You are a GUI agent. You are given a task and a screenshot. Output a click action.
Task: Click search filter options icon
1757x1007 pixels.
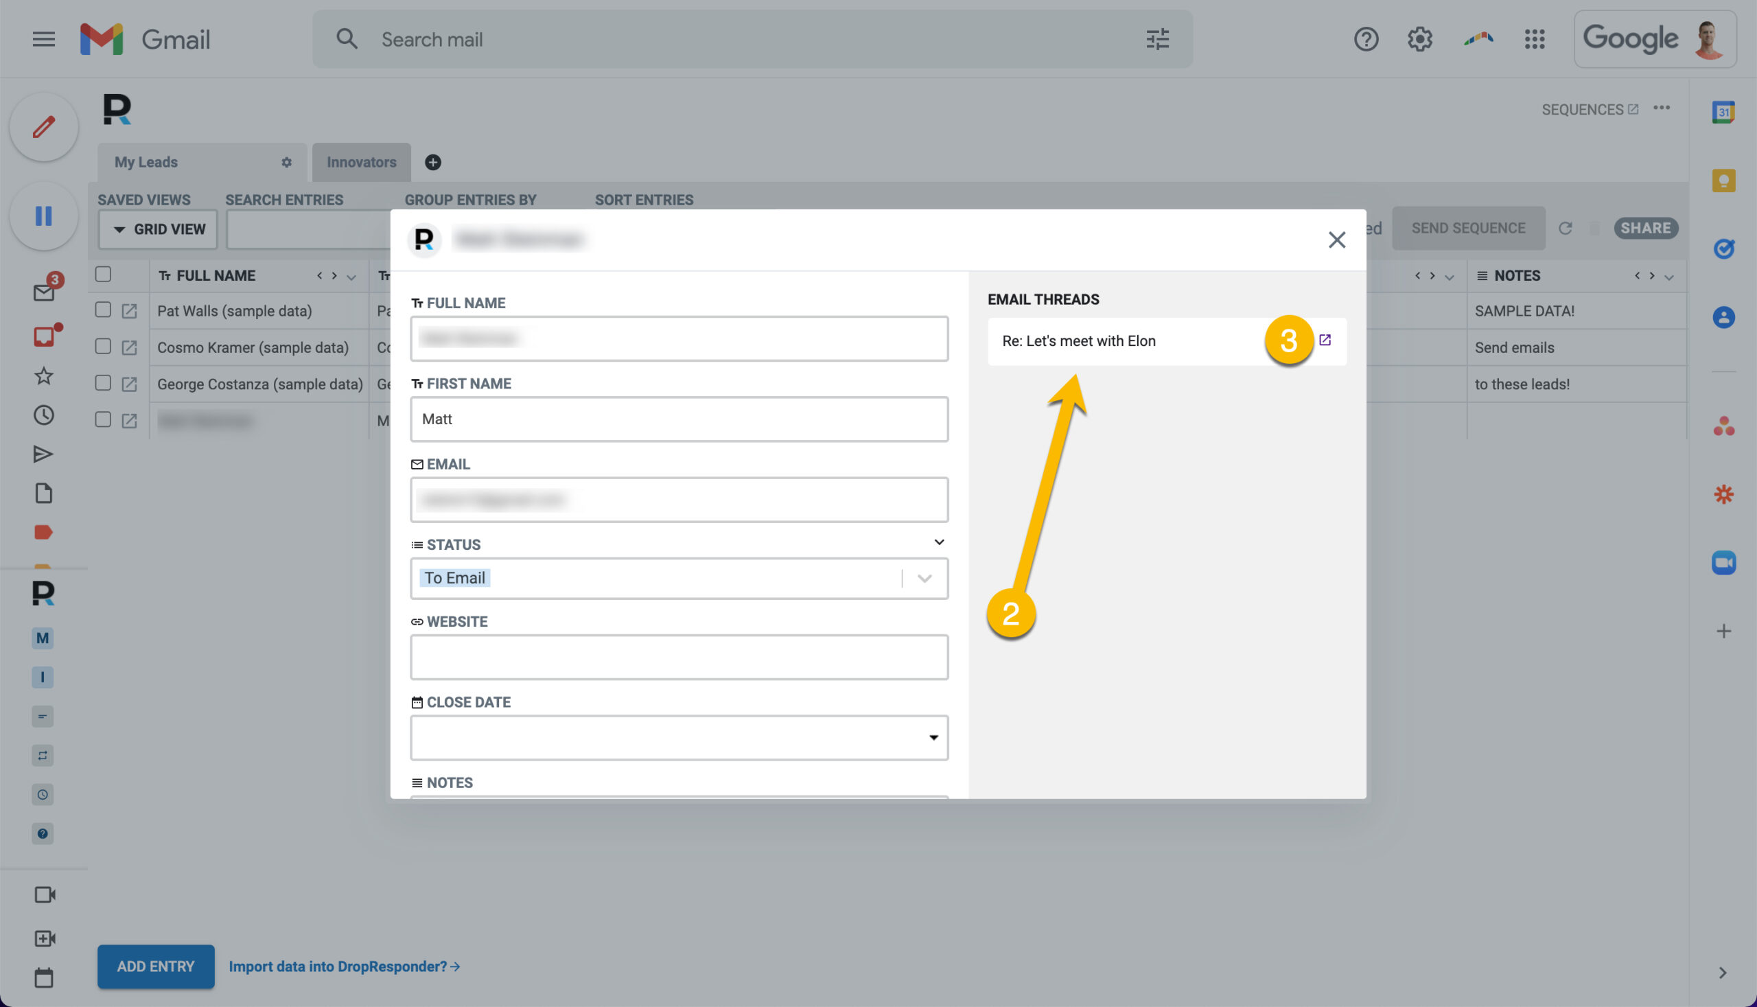1158,39
